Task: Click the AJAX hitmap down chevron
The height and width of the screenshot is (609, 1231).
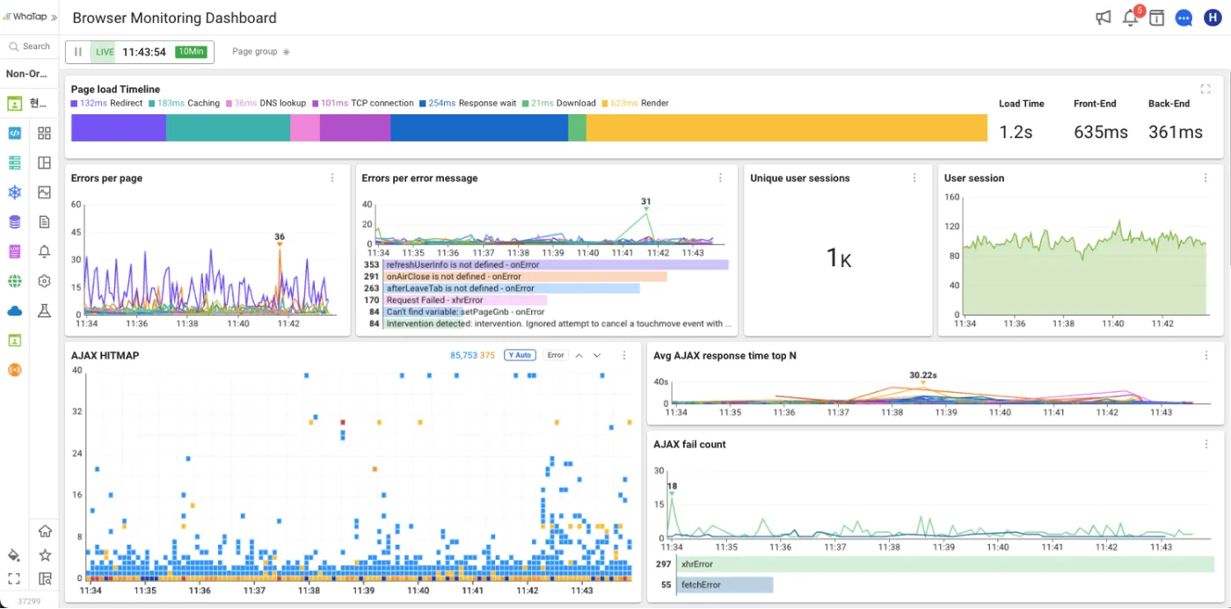Action: coord(597,355)
